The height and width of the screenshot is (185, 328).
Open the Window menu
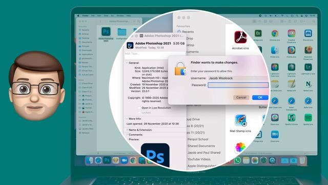click(x=120, y=16)
